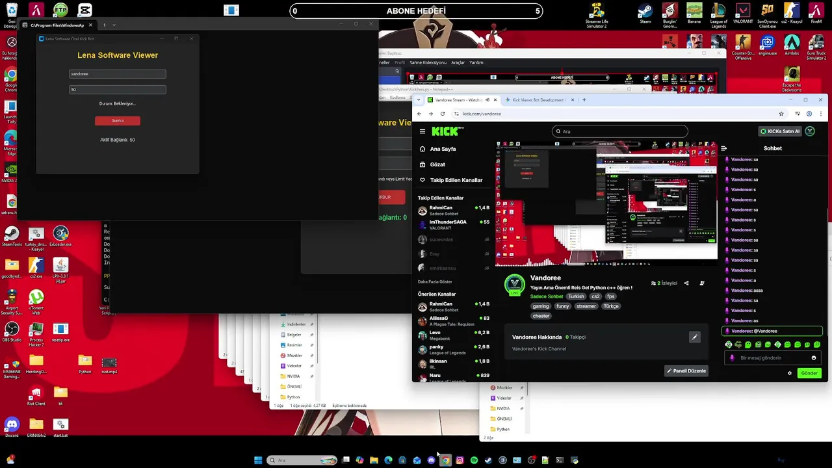Screen dimensions: 832x468
Task: Open the Python folder on desktop
Action: coord(85,364)
